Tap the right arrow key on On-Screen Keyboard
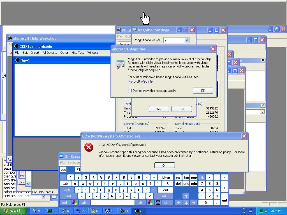The height and width of the screenshot is (215, 287). tap(193, 203)
